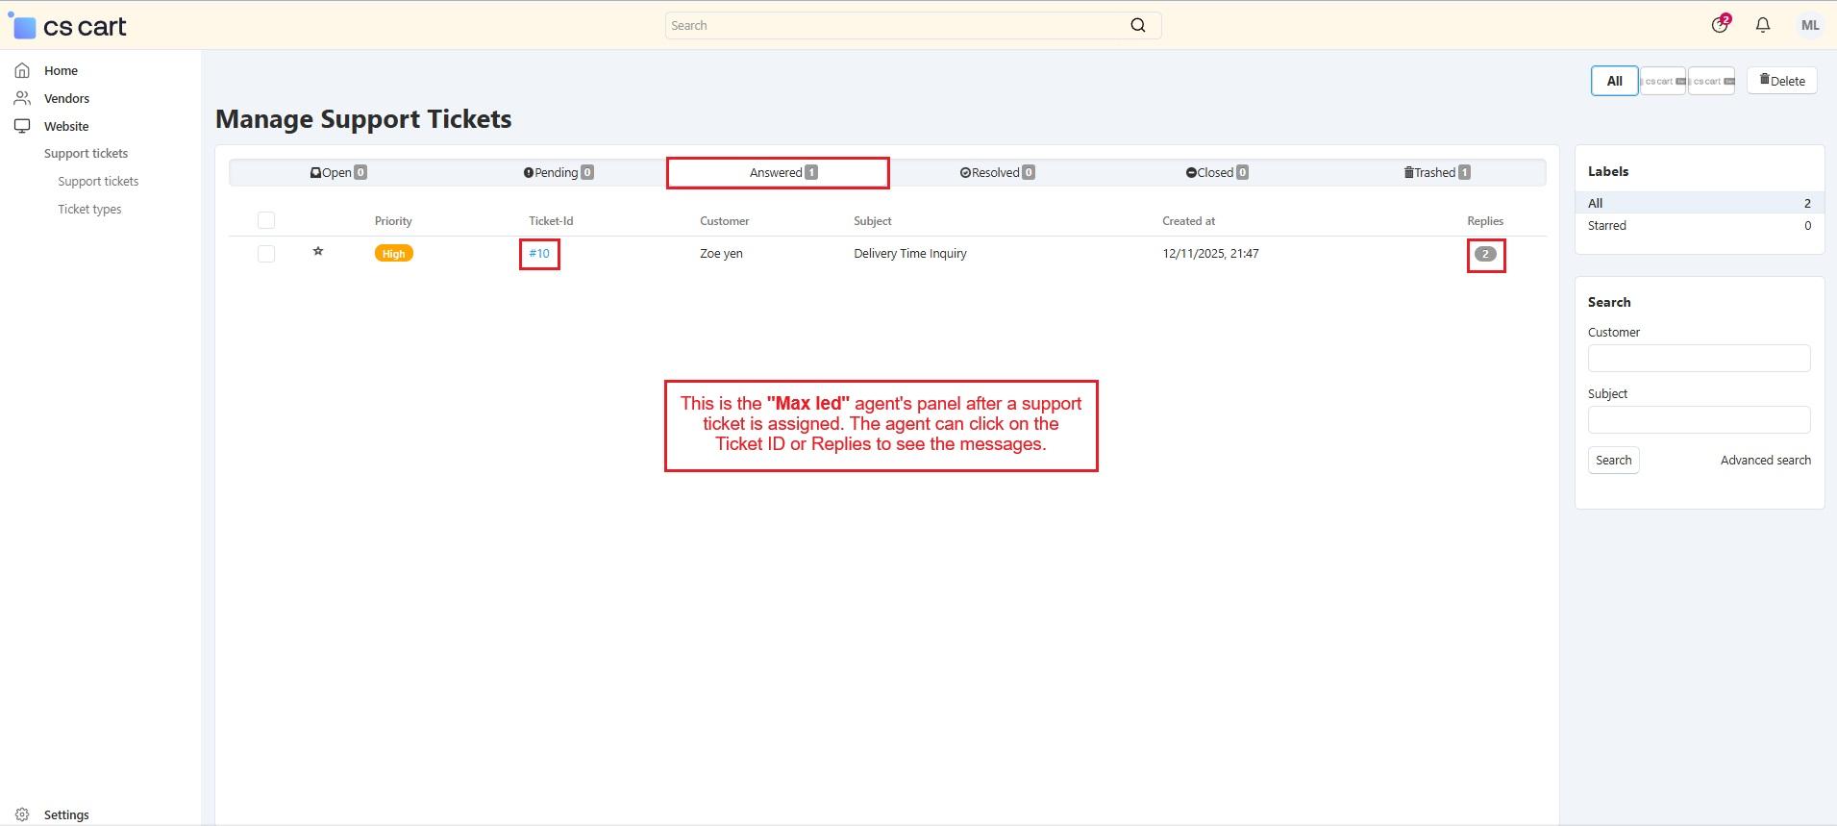
Task: Click the search magnifier icon in top bar
Action: click(1138, 26)
